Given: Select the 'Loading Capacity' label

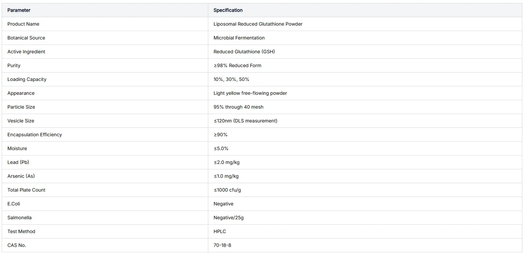Looking at the screenshot, I should 27,79.
